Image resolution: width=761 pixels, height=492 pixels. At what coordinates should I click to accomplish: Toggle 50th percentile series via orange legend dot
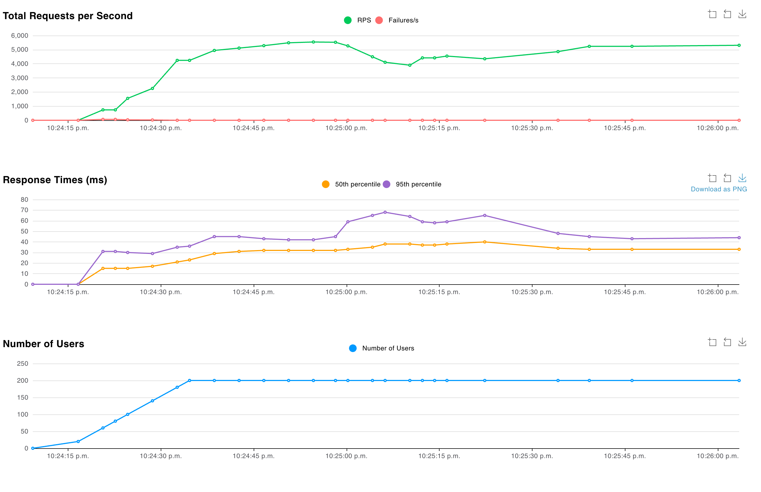[326, 184]
